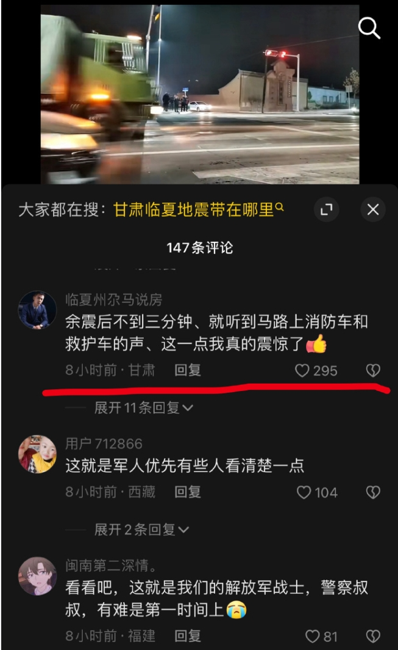Tap the video preview of night street

[200, 93]
